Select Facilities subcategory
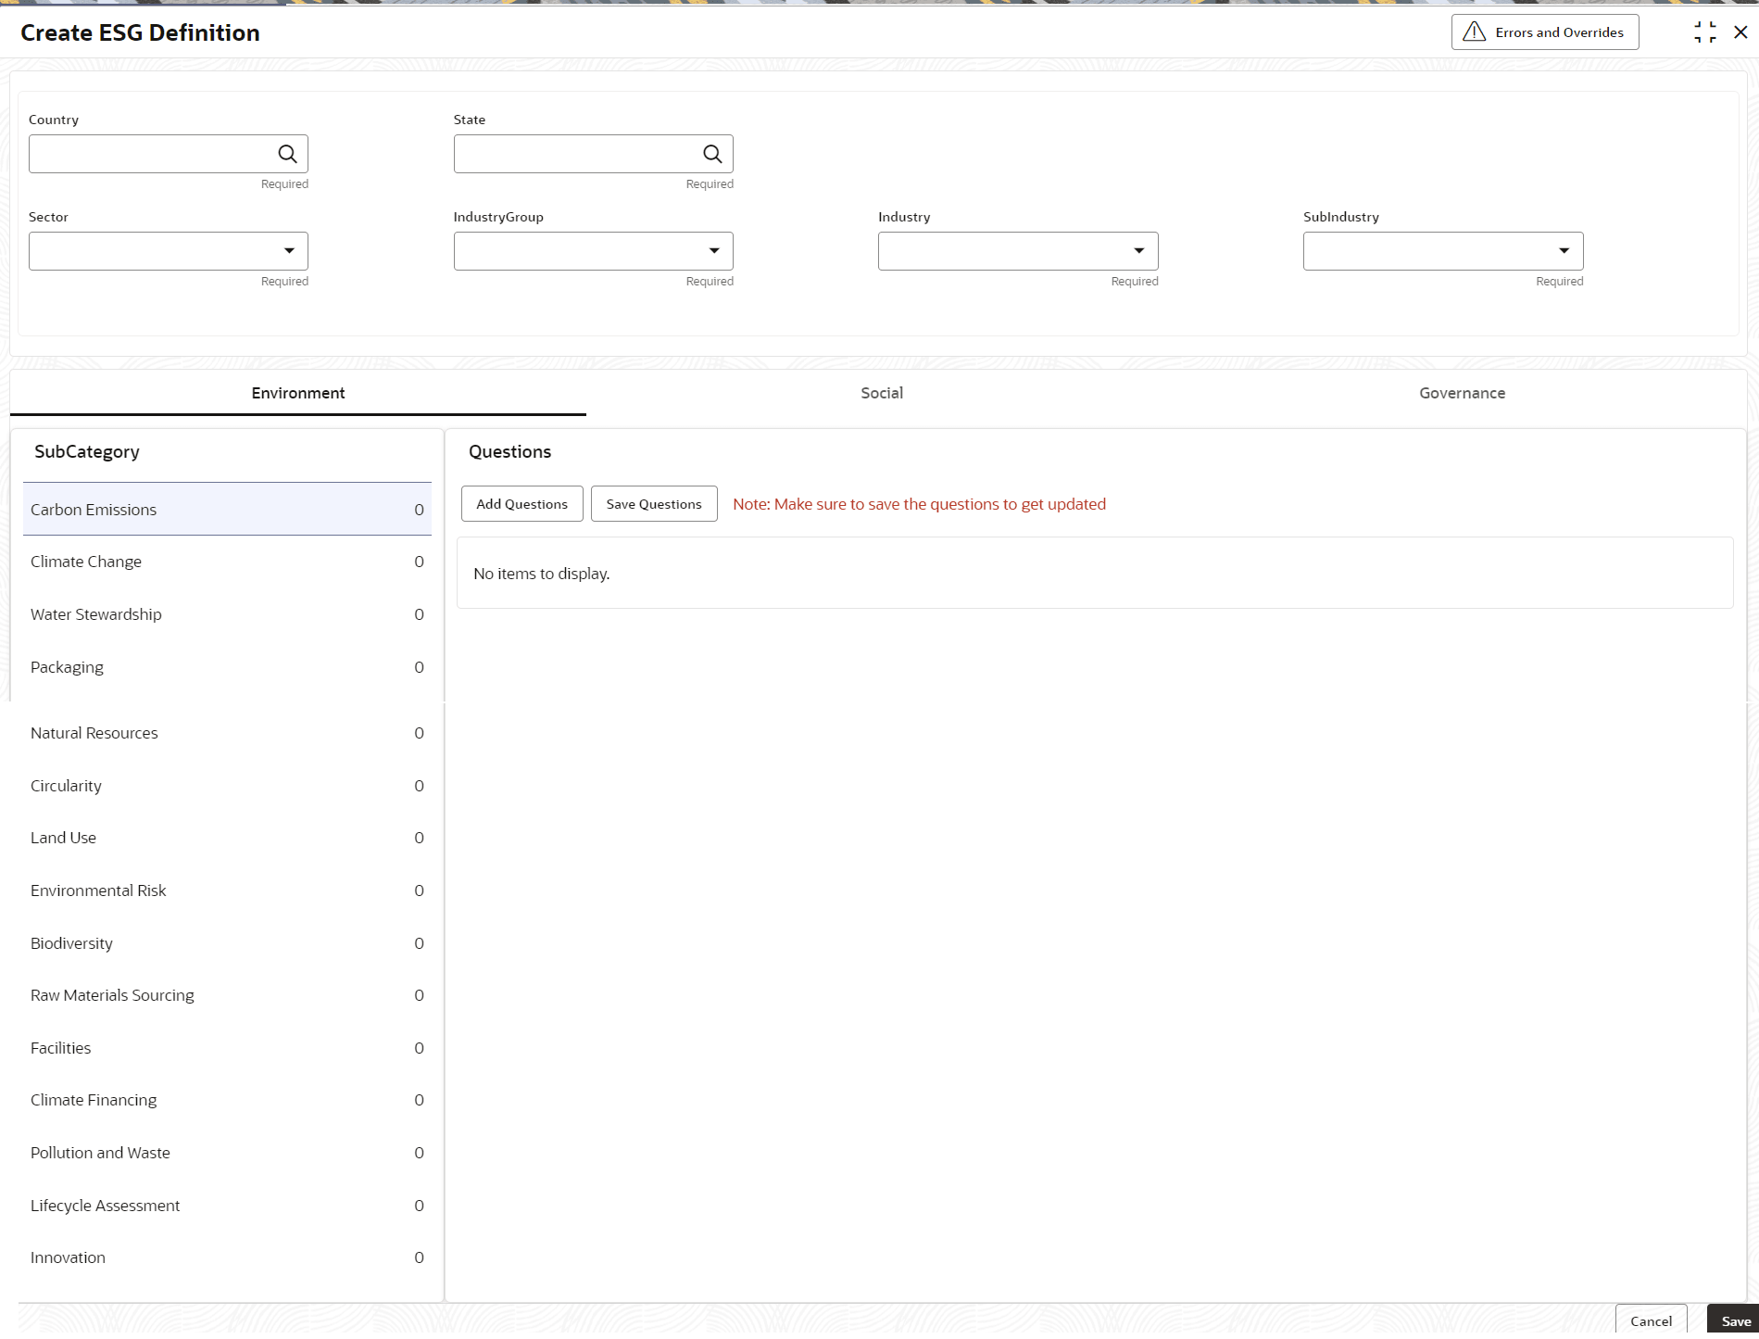This screenshot has height=1339, width=1759. point(227,1048)
